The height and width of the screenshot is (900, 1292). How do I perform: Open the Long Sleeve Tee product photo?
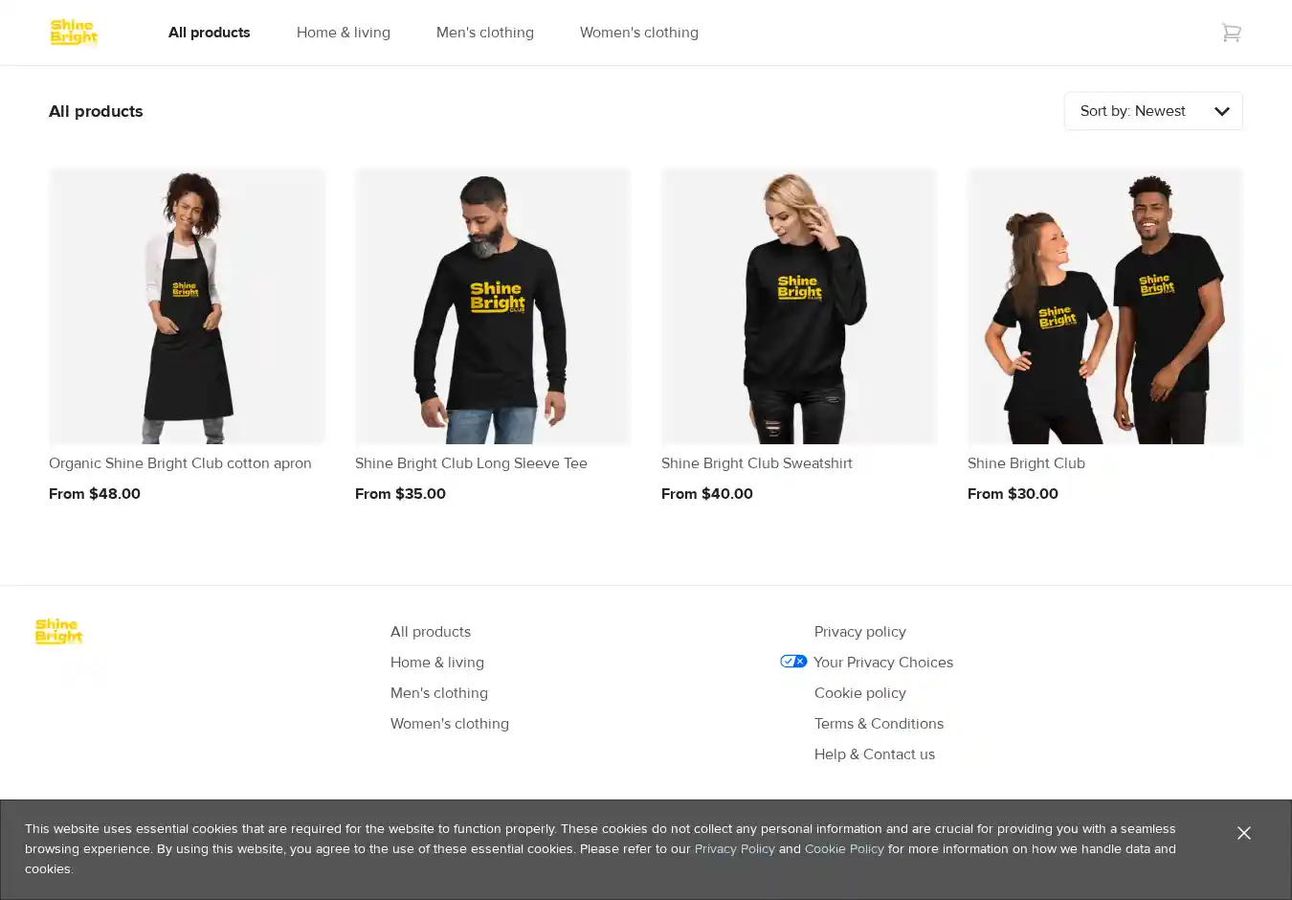tap(493, 306)
